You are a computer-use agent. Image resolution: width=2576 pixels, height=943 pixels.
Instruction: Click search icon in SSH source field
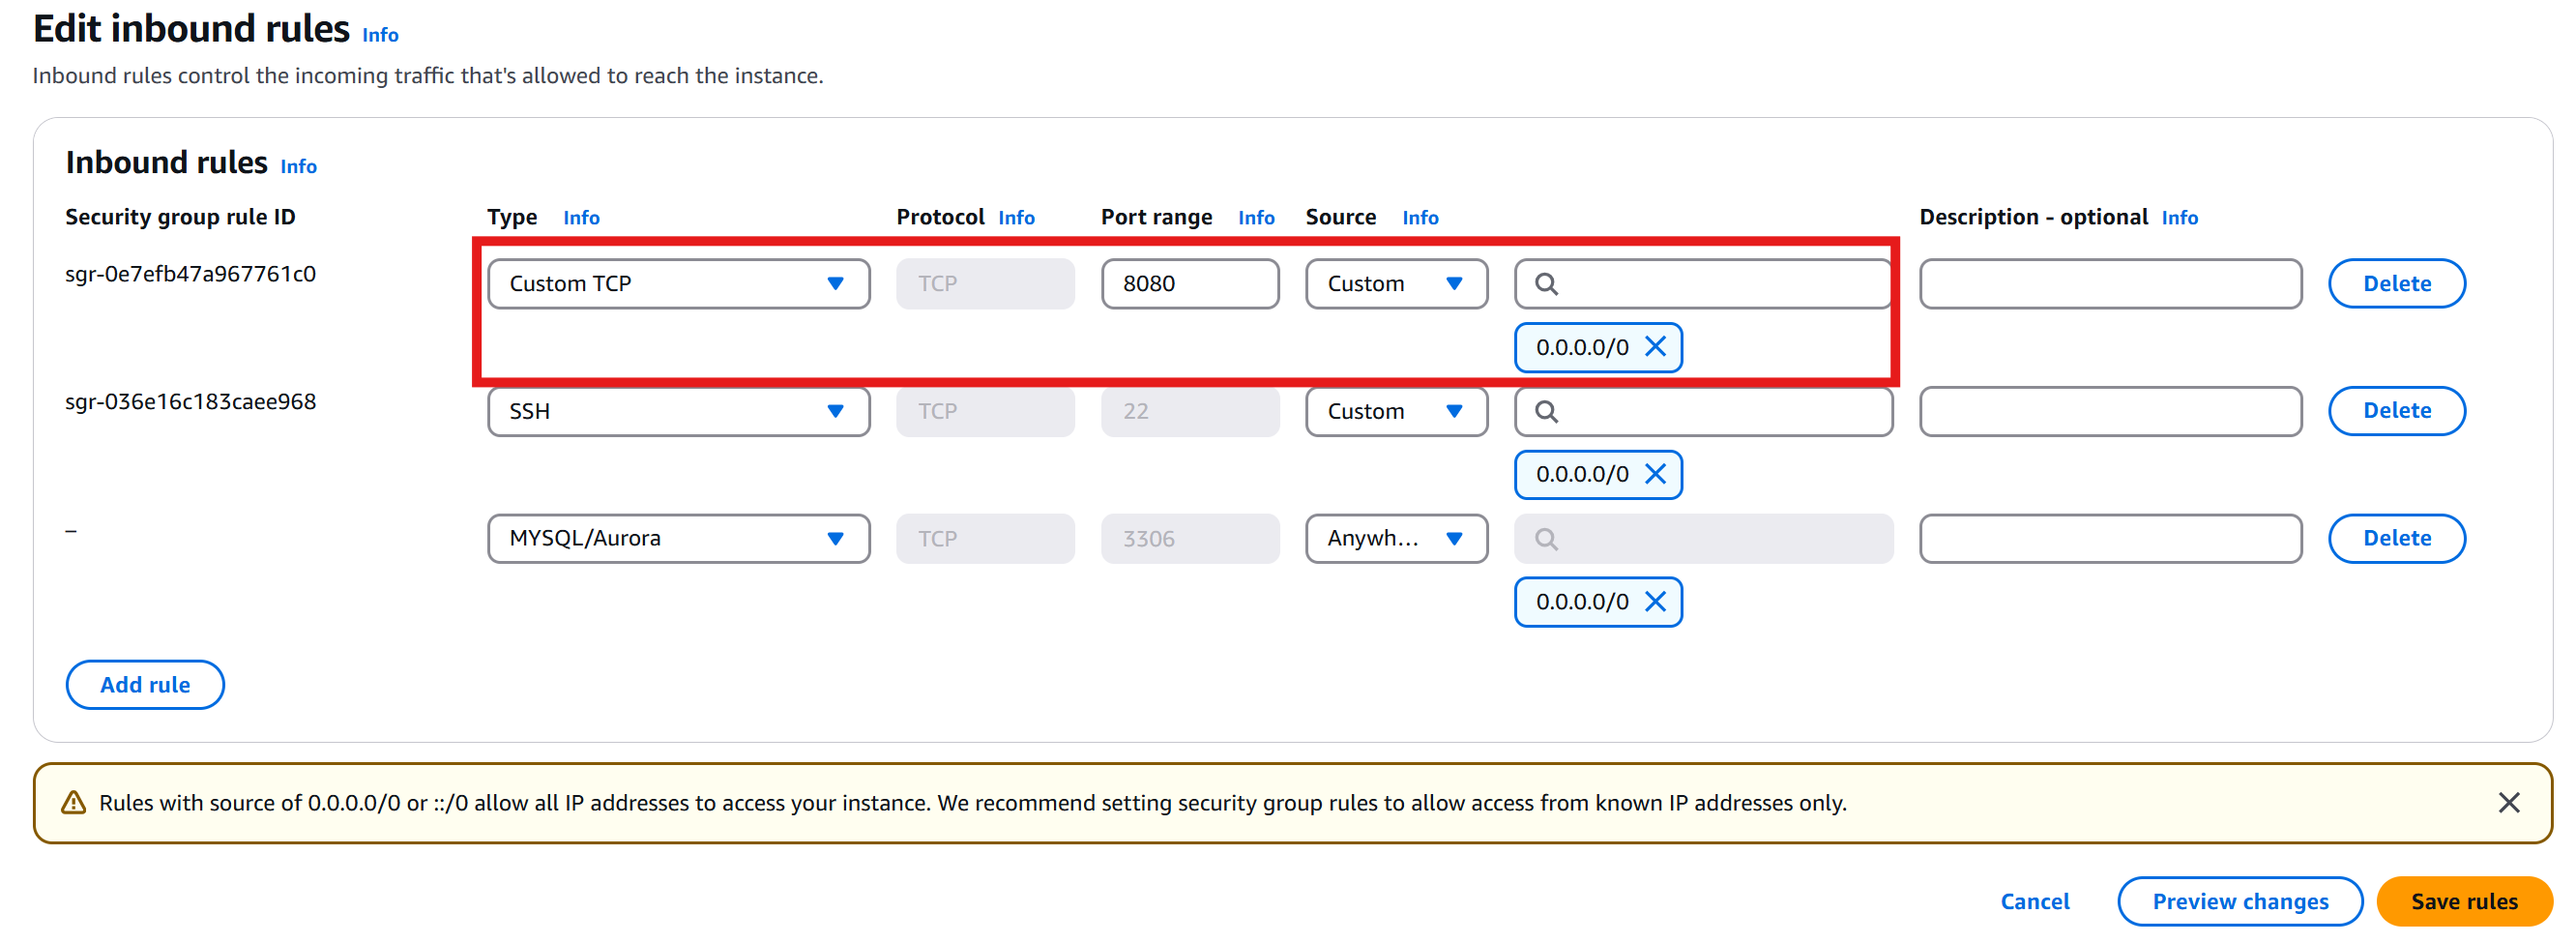(1546, 411)
